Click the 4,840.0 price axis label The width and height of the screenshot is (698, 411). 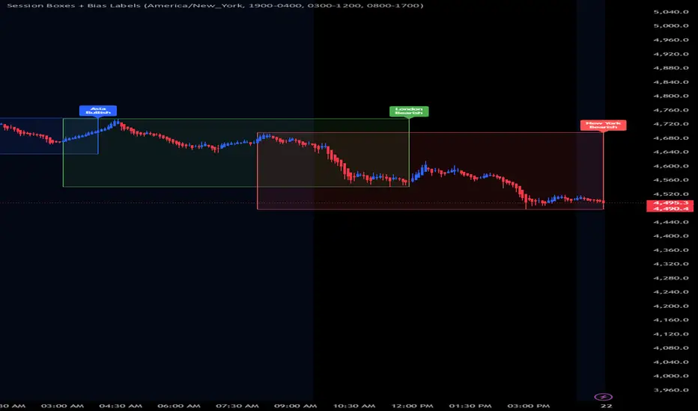click(671, 82)
